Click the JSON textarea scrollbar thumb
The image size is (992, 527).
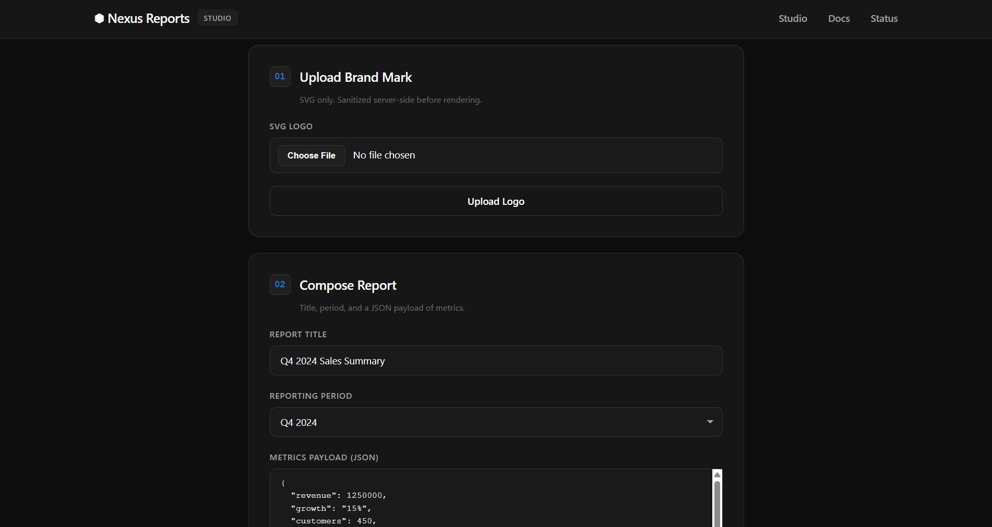[717, 504]
